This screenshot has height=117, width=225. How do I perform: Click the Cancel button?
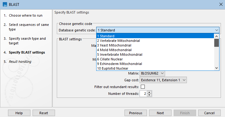(209, 113)
